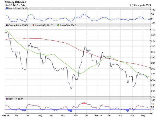Viewport: 157px width, 119px height.
Task: Click the May 14 x-axis label
Action: point(5,115)
